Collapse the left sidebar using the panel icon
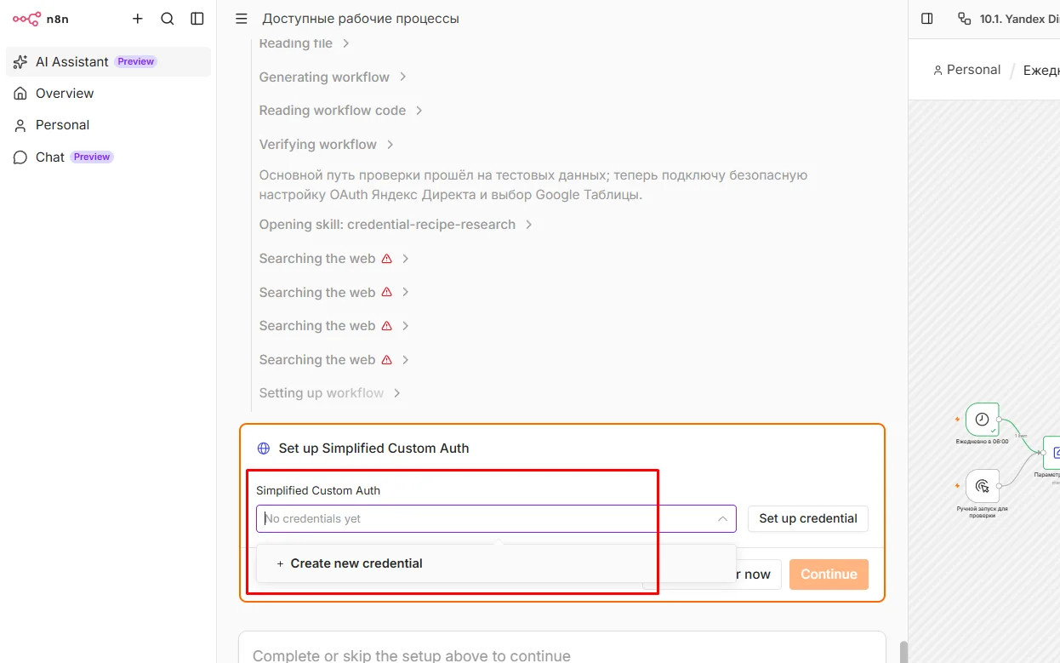This screenshot has height=663, width=1060. [197, 19]
